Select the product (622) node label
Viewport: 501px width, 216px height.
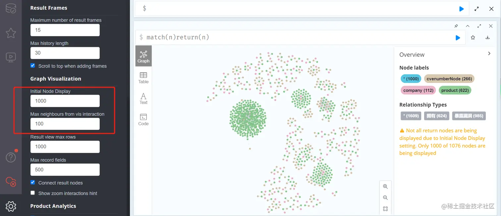pos(455,90)
